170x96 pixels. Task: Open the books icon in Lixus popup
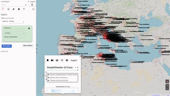point(67,60)
